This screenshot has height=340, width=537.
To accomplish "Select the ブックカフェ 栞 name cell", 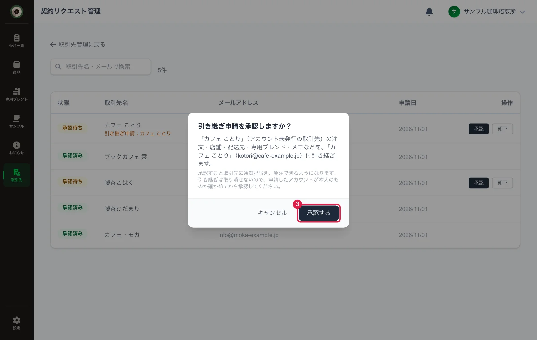I will pyautogui.click(x=126, y=157).
